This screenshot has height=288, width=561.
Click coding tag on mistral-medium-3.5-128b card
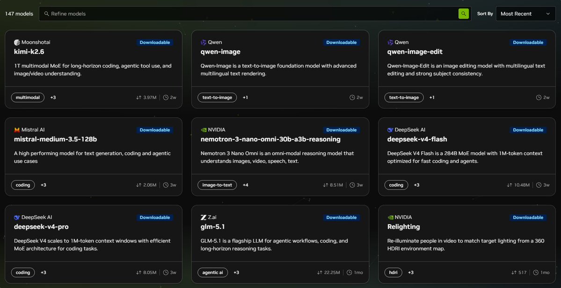(x=23, y=185)
